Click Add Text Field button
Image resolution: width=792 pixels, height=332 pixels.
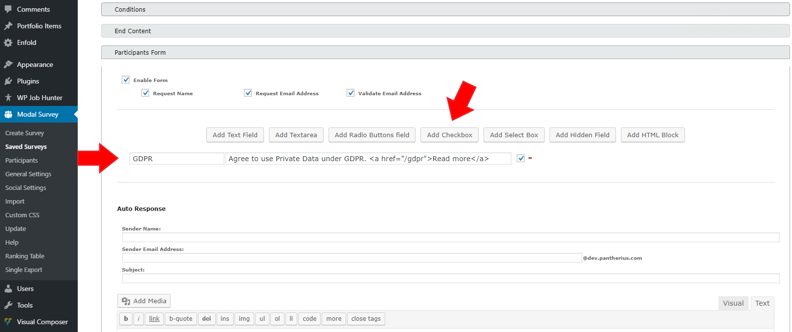(x=235, y=135)
